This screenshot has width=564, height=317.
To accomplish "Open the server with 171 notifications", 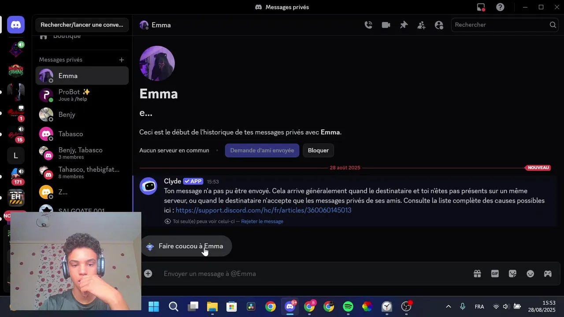I will point(16,177).
